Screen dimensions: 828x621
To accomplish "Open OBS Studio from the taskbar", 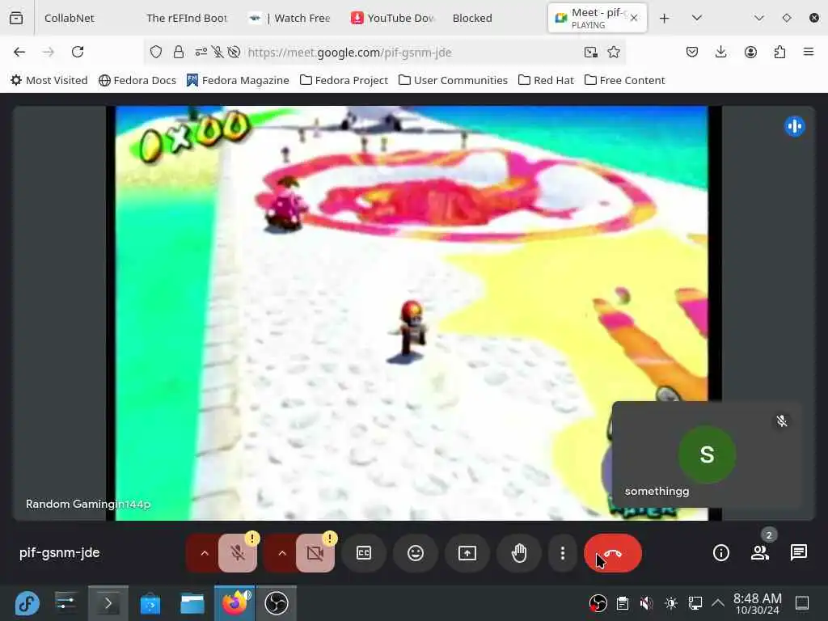I will click(x=277, y=603).
